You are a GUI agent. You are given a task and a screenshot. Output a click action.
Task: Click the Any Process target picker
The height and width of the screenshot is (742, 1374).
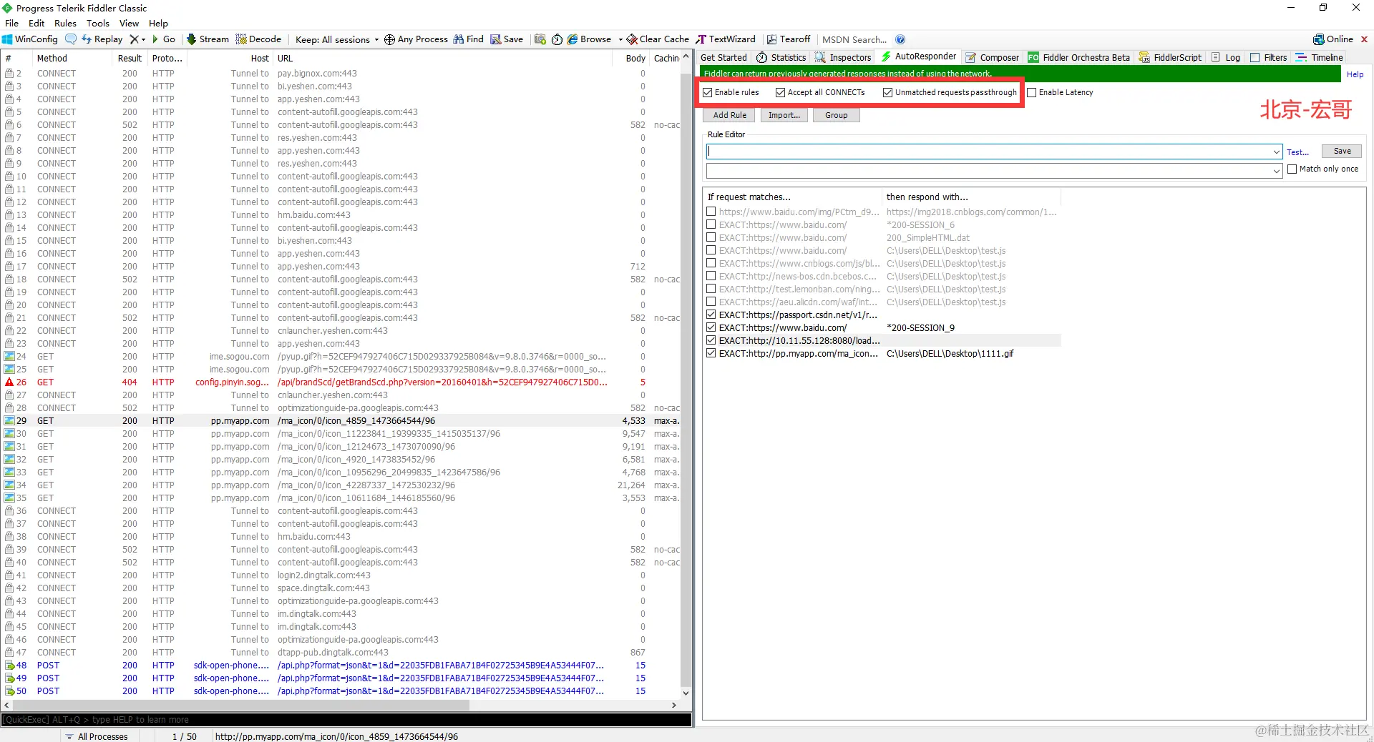click(416, 39)
